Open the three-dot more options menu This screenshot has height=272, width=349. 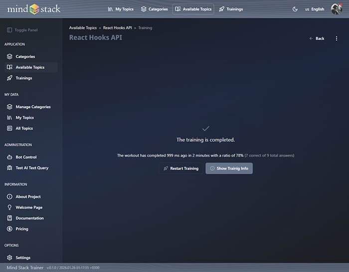(x=337, y=38)
